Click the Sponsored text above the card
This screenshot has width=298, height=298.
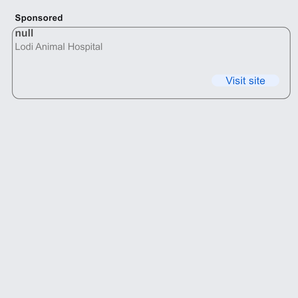[x=39, y=18]
